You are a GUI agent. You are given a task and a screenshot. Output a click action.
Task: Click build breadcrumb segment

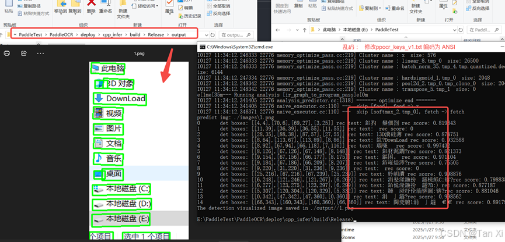point(135,35)
